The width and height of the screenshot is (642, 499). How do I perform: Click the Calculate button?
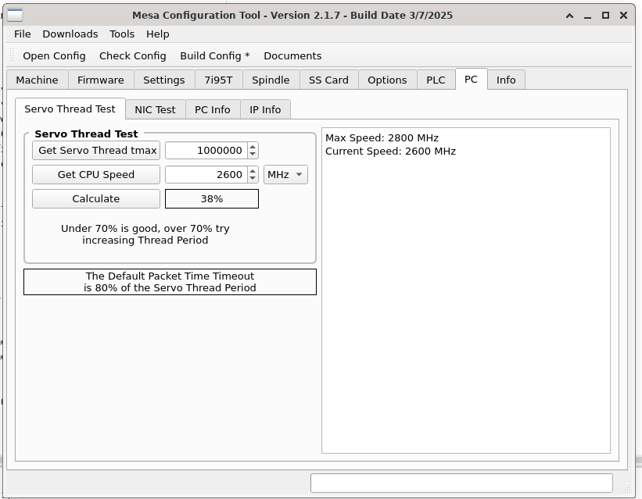pyautogui.click(x=96, y=199)
